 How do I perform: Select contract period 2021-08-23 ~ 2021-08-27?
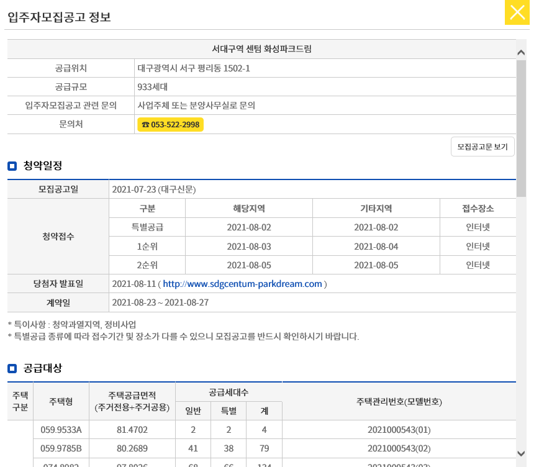(x=160, y=302)
